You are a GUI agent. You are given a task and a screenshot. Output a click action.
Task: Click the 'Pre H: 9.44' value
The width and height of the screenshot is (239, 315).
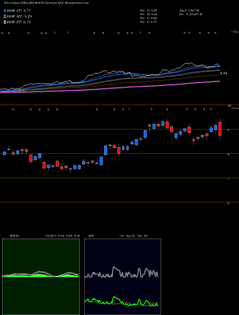coord(149,14)
